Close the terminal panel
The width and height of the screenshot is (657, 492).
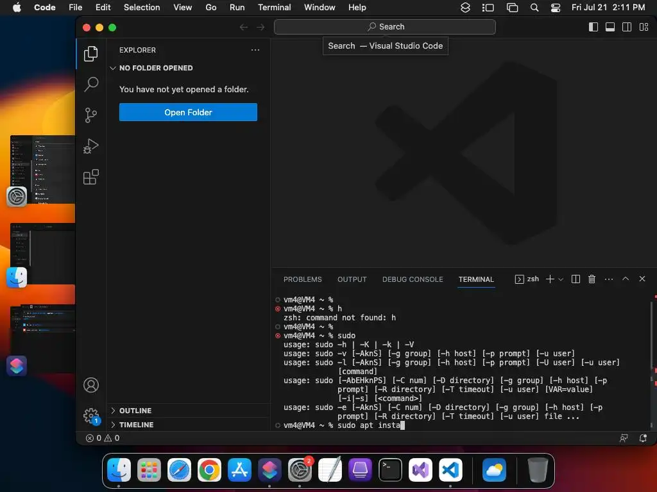[x=642, y=279]
